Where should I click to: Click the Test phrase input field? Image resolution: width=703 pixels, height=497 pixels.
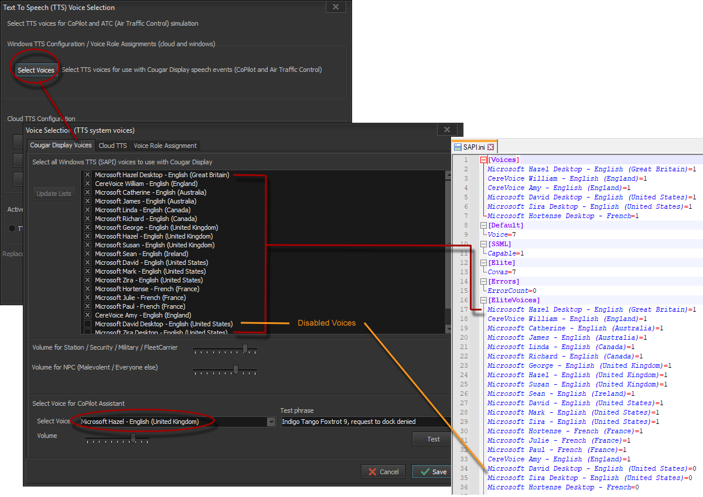click(363, 422)
